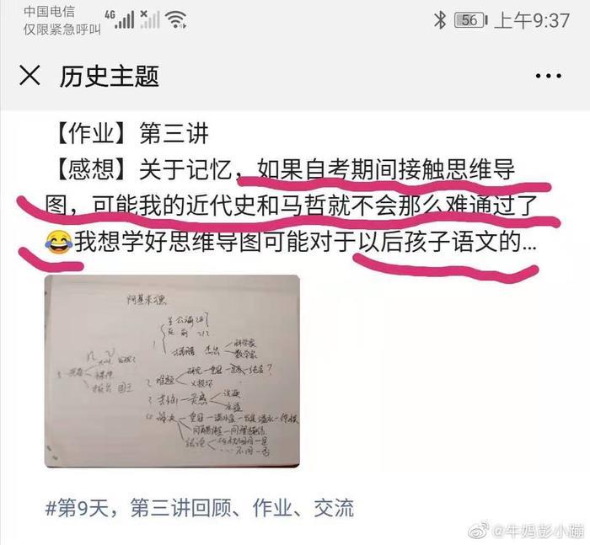
Task: Close the 历史主题 page with X
Action: pyautogui.click(x=29, y=75)
